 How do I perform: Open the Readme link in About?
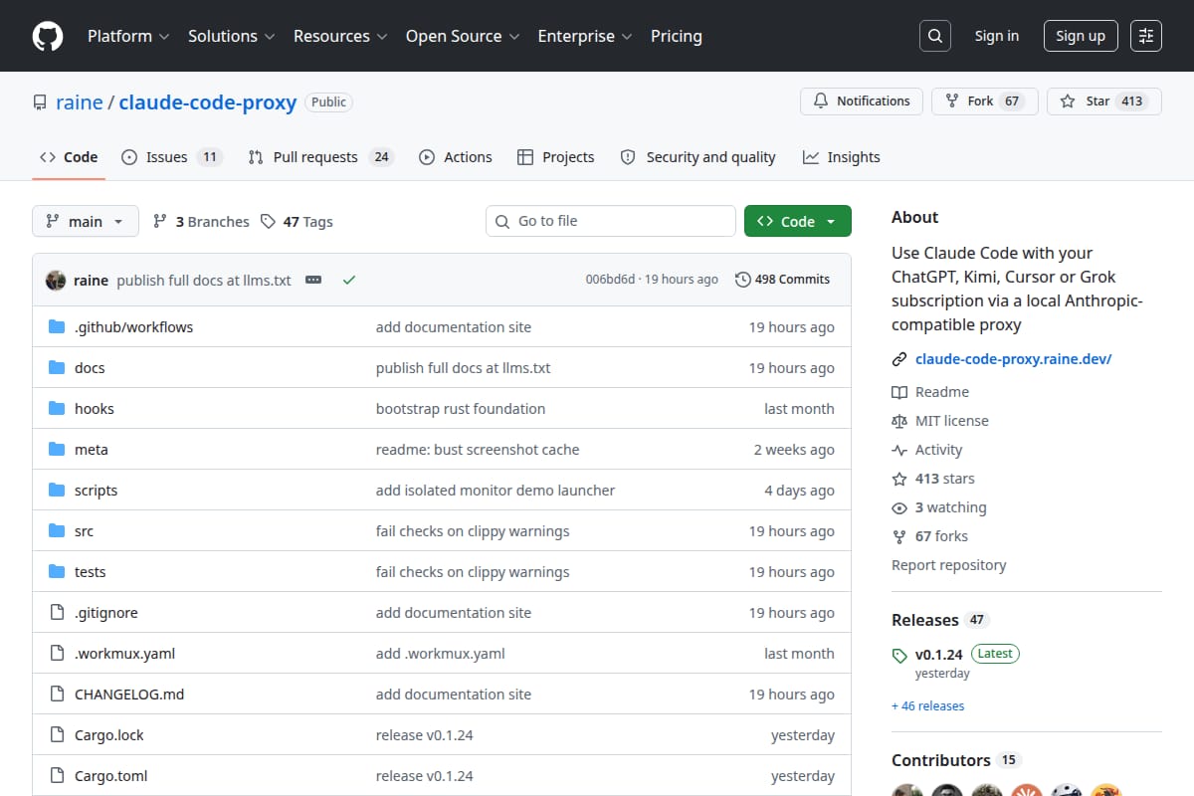point(930,392)
